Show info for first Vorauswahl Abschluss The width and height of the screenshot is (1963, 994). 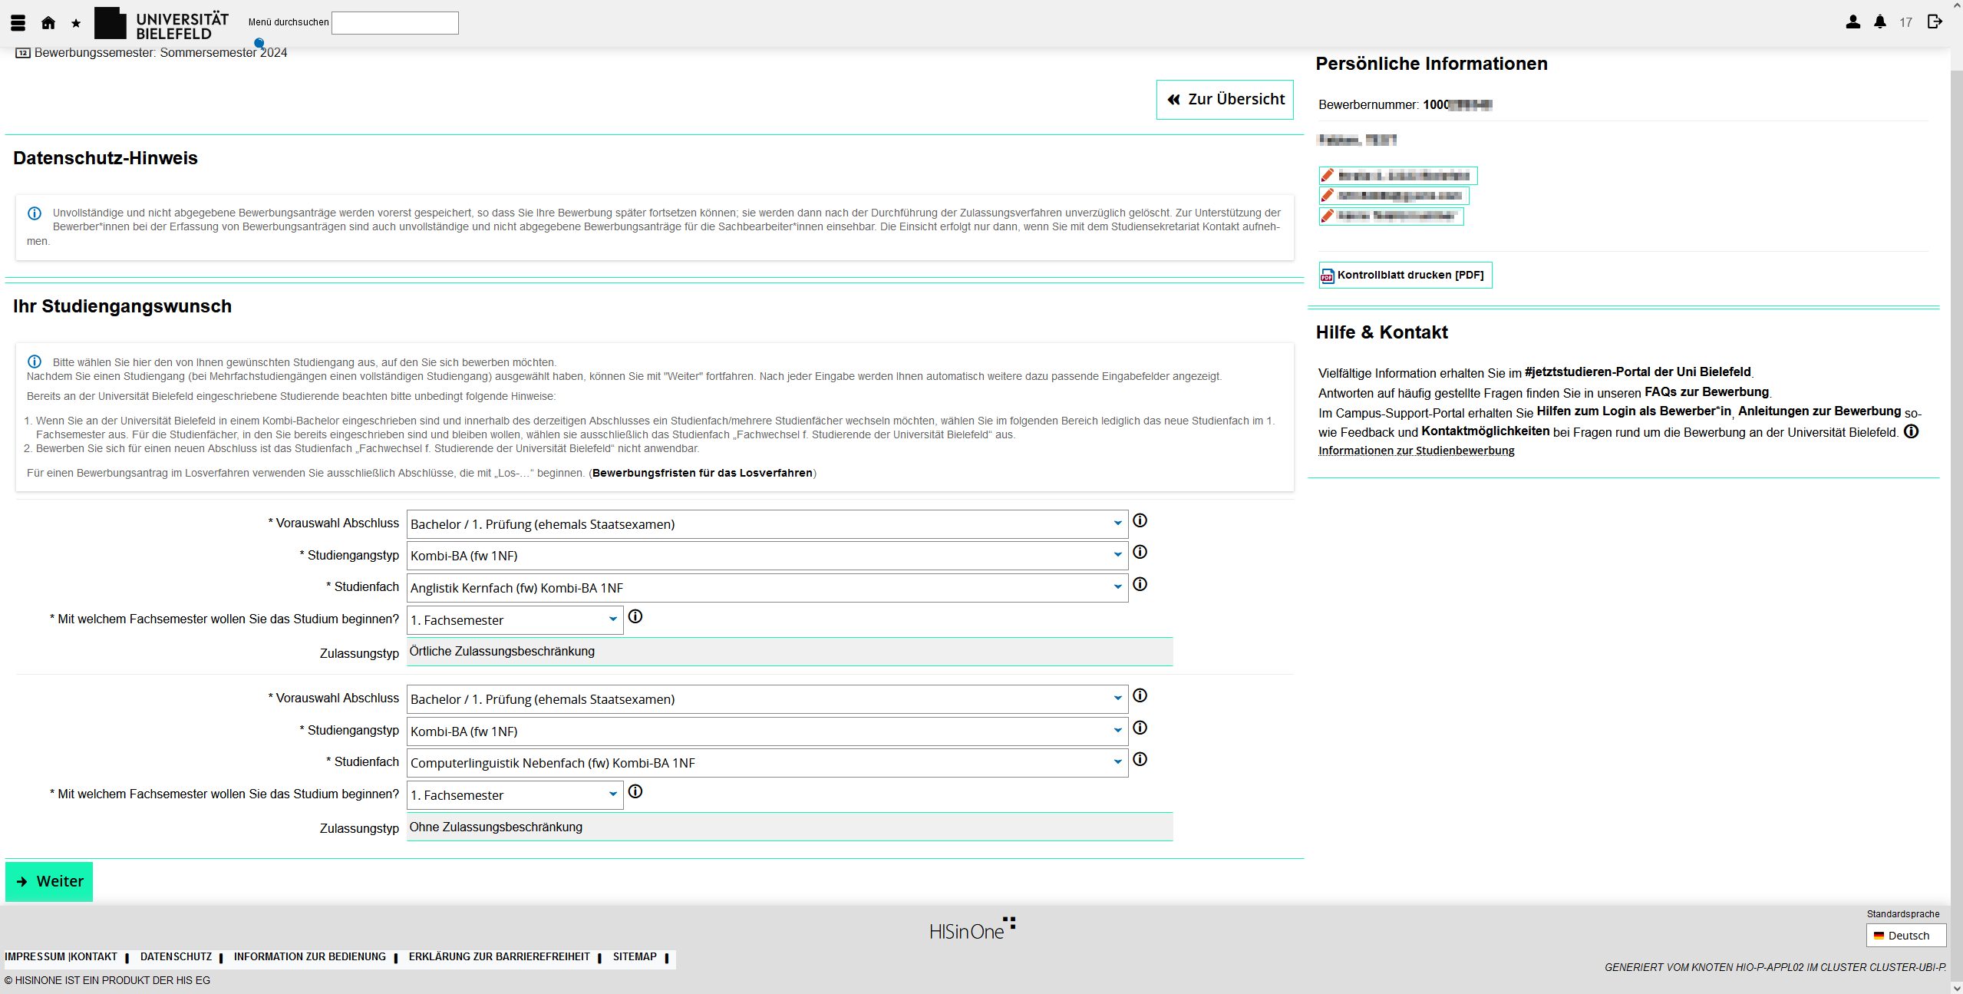[1140, 520]
